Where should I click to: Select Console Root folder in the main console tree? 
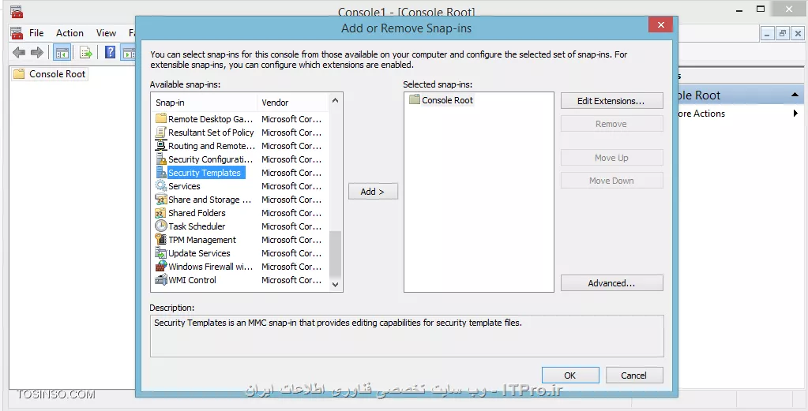coord(50,73)
